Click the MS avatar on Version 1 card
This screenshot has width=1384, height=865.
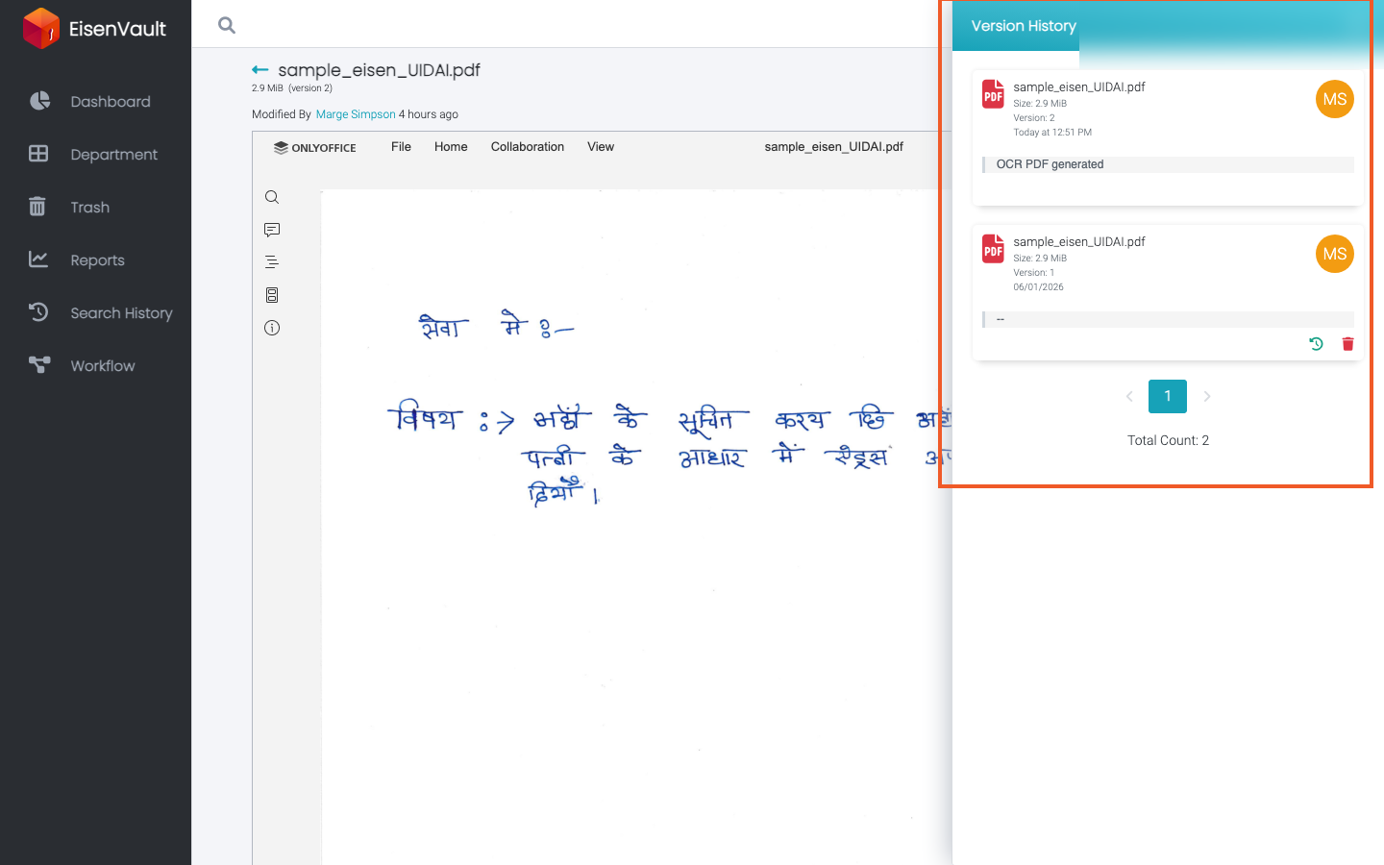[1335, 254]
